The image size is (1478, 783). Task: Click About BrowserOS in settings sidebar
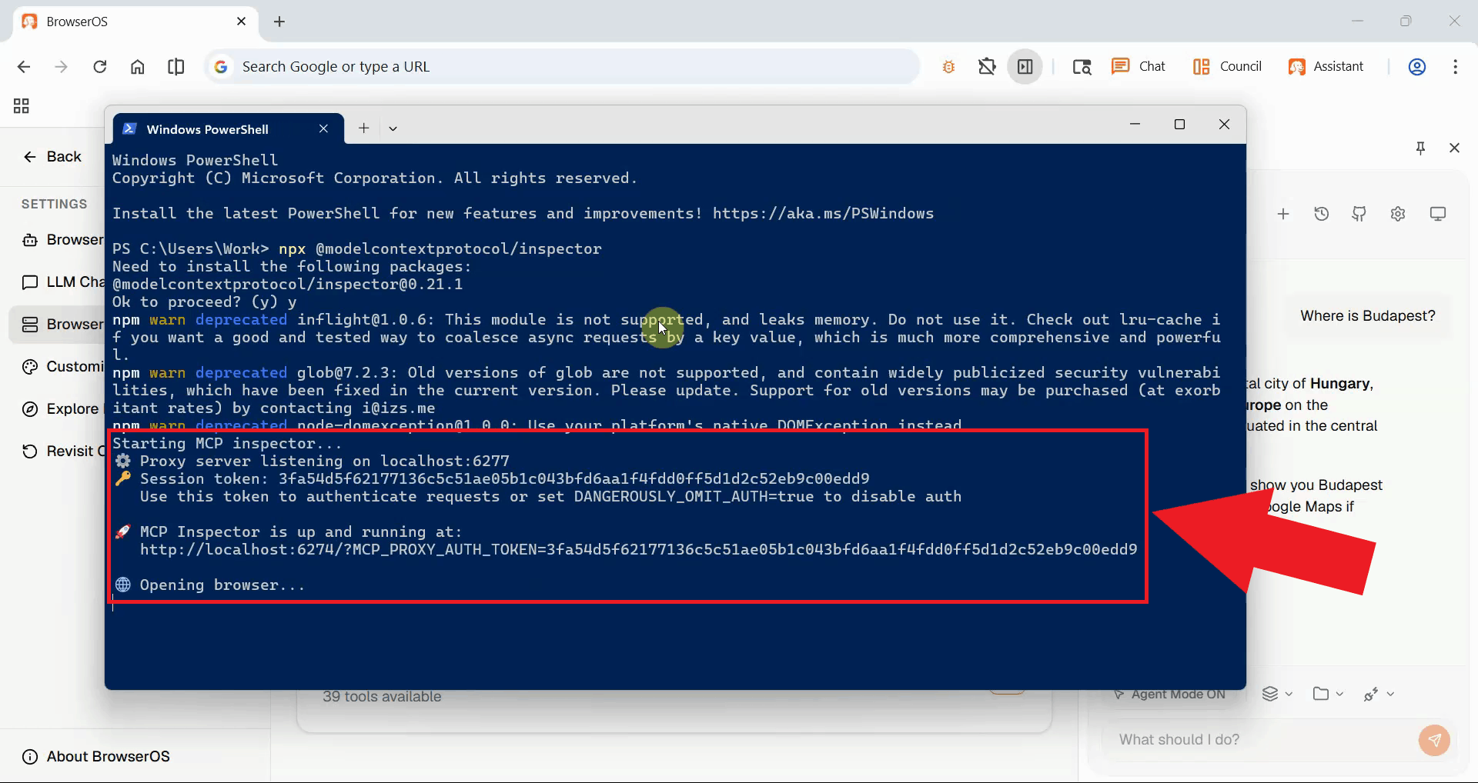click(x=108, y=756)
